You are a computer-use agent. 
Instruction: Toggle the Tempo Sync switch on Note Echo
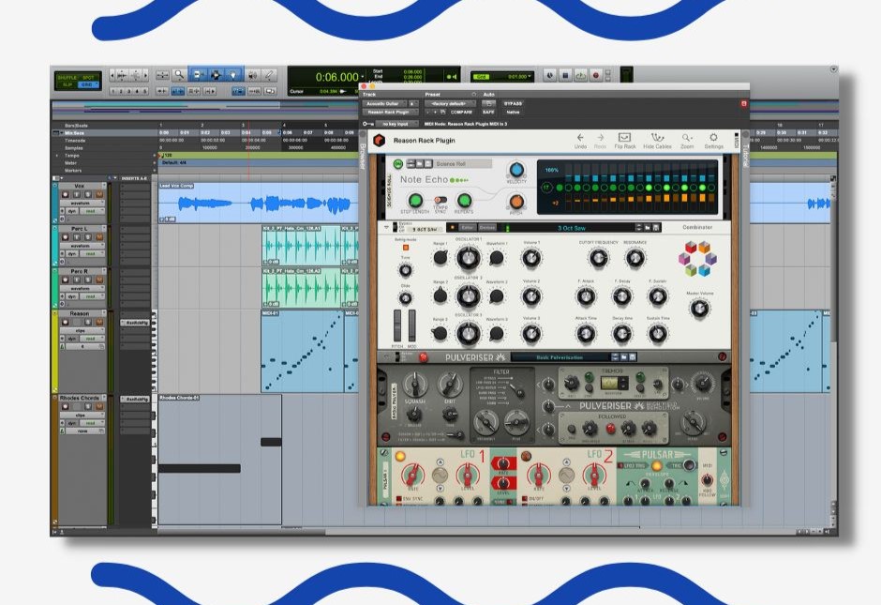440,200
